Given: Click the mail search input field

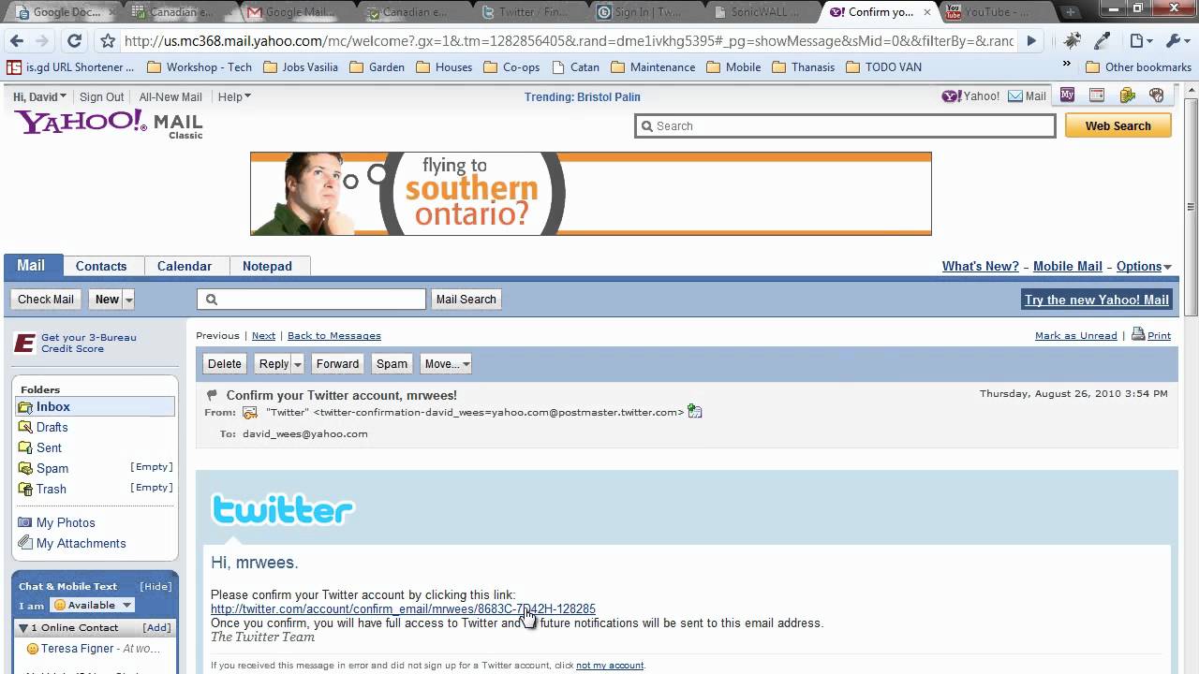Looking at the screenshot, I should click(x=312, y=300).
